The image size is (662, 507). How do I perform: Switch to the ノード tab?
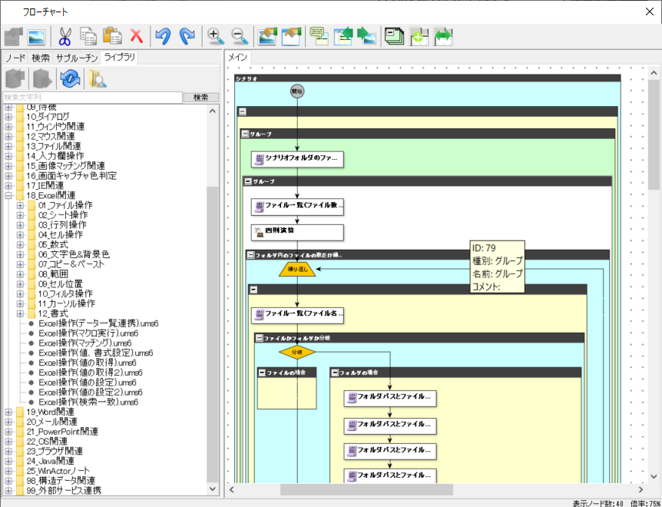[16, 58]
